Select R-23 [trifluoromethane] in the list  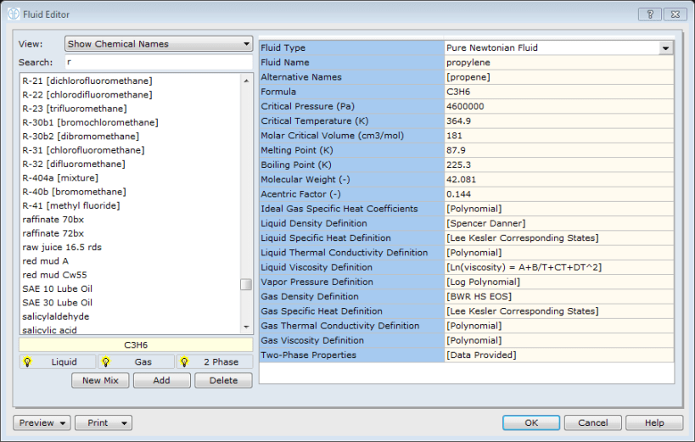pyautogui.click(x=75, y=109)
